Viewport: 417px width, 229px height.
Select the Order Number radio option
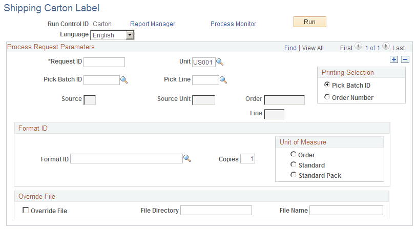327,97
